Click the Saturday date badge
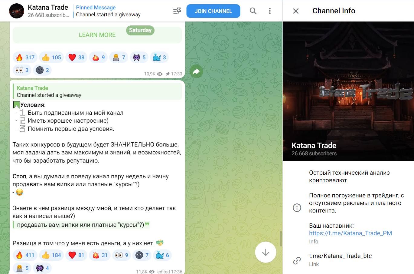The height and width of the screenshot is (274, 414). tap(140, 30)
